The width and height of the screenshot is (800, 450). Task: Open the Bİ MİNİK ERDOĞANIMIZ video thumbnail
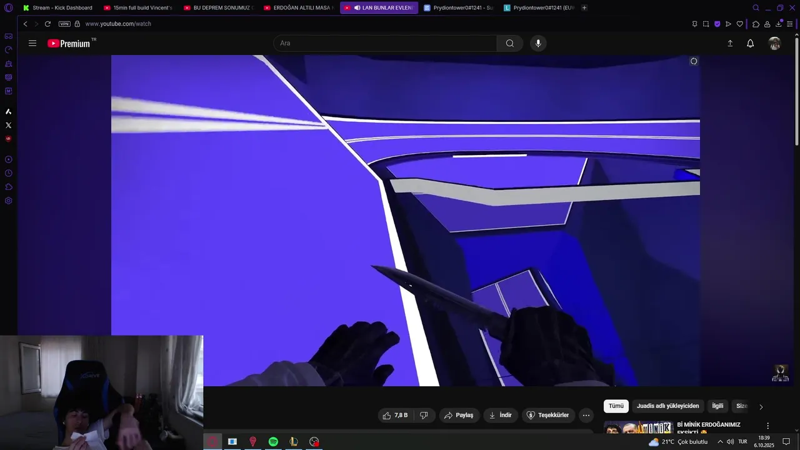638,427
